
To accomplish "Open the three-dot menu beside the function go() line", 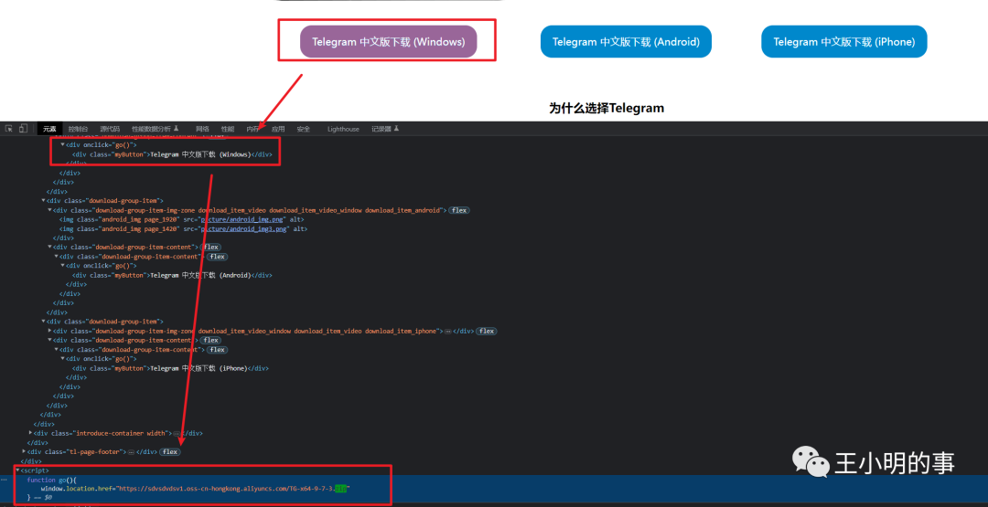I will tap(5, 480).
